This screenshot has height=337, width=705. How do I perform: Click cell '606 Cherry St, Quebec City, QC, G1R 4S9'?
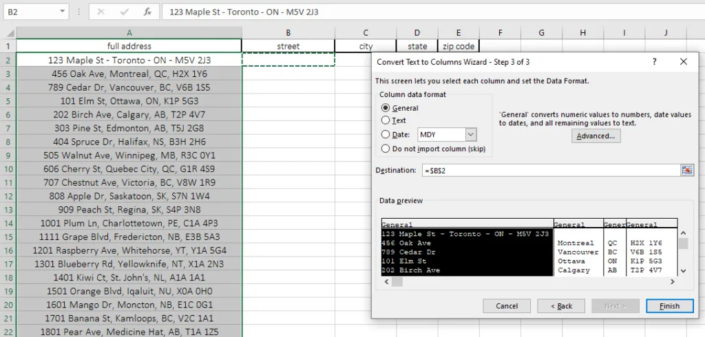(129, 169)
